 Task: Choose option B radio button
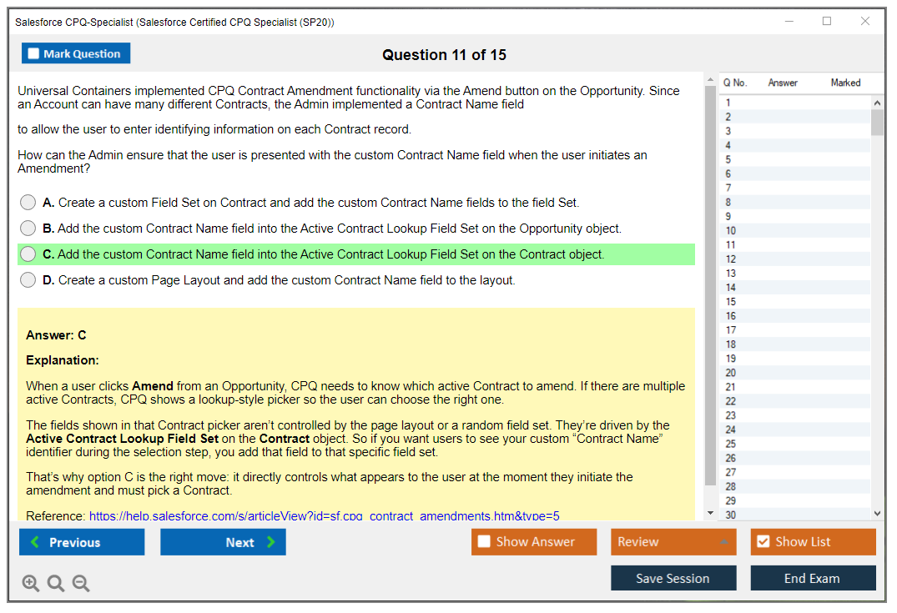point(28,229)
